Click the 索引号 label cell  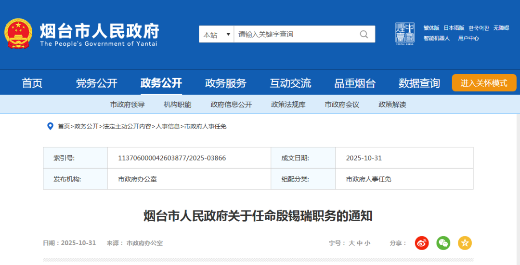tap(75, 158)
